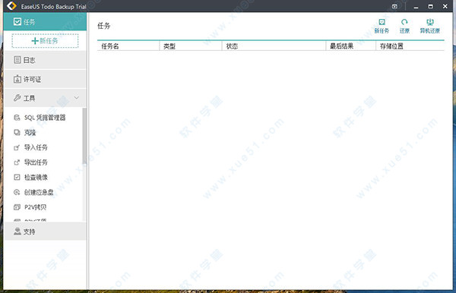This screenshot has width=456, height=293.
Task: Click the title bar menu dropdown icon
Action: click(x=394, y=6)
